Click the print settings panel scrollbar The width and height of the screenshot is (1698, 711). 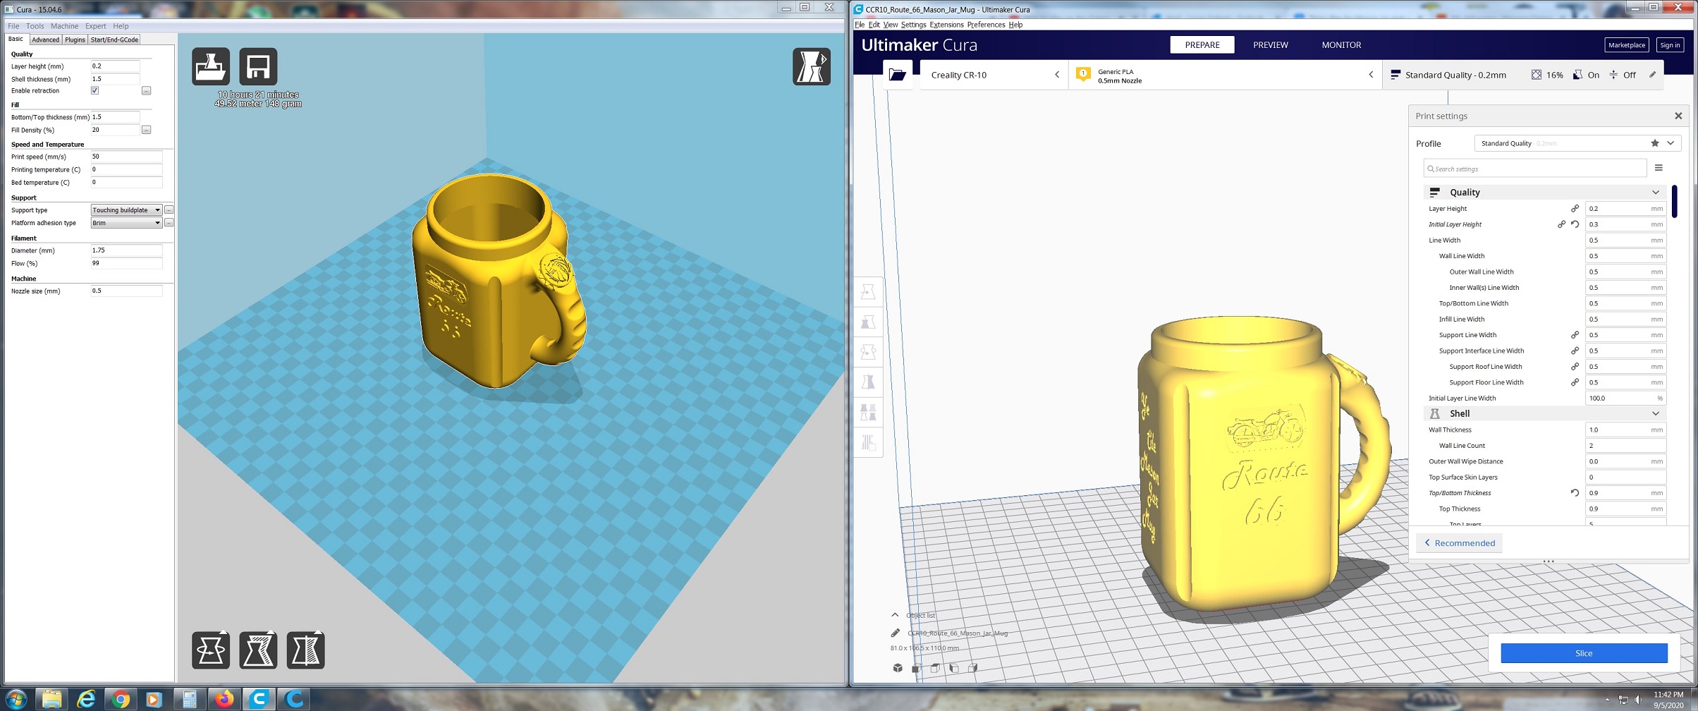coord(1674,202)
